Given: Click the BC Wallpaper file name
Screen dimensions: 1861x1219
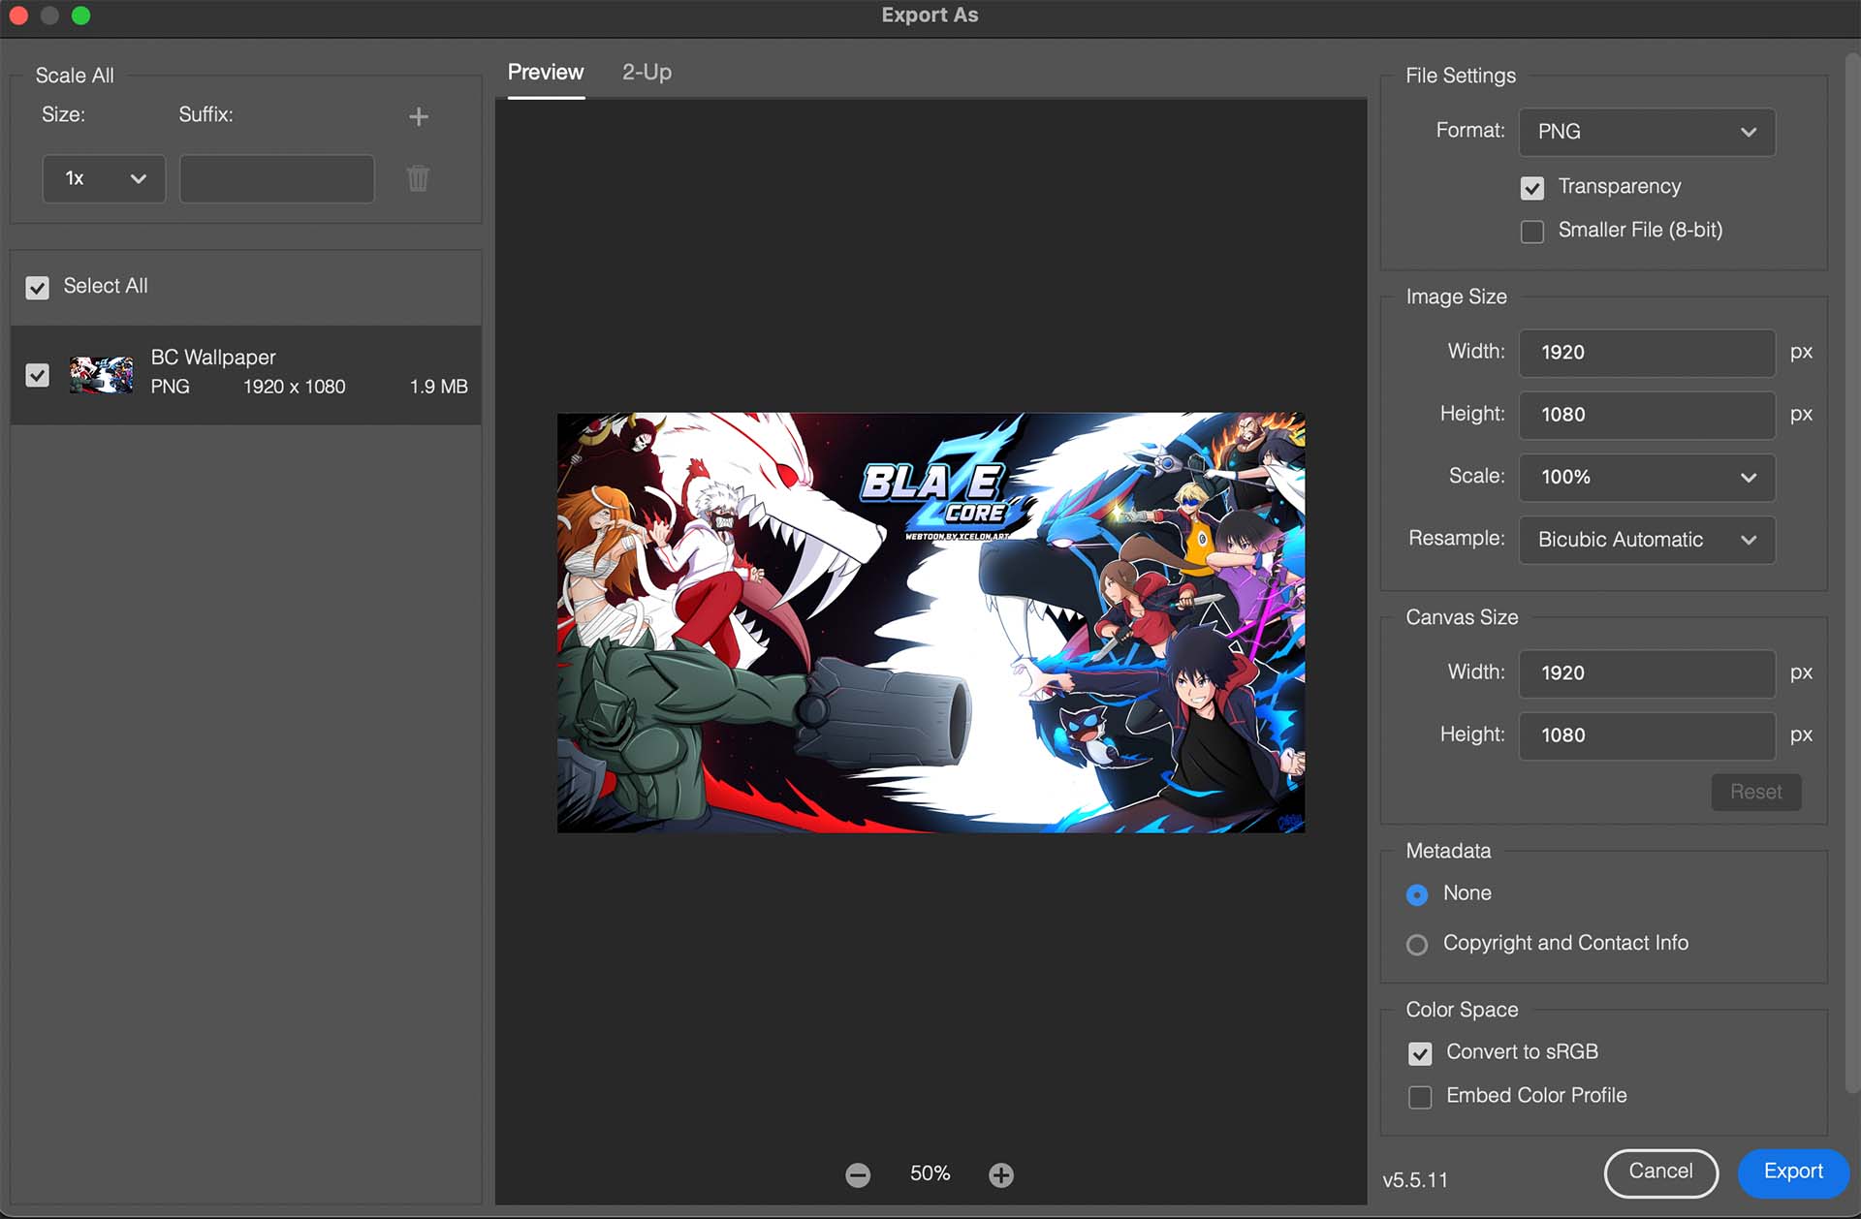Looking at the screenshot, I should pos(213,358).
